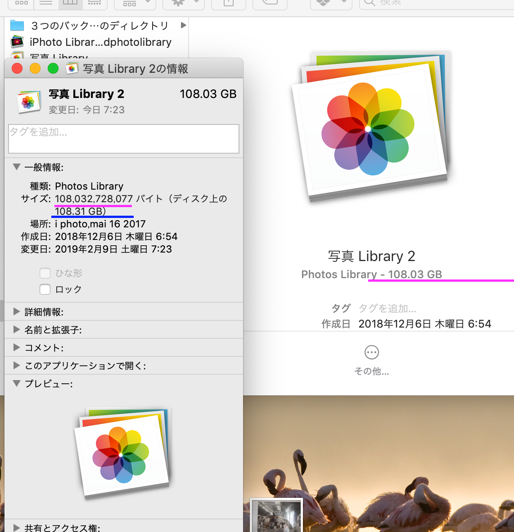Close the 写真 Library 2 info window

tap(18, 69)
